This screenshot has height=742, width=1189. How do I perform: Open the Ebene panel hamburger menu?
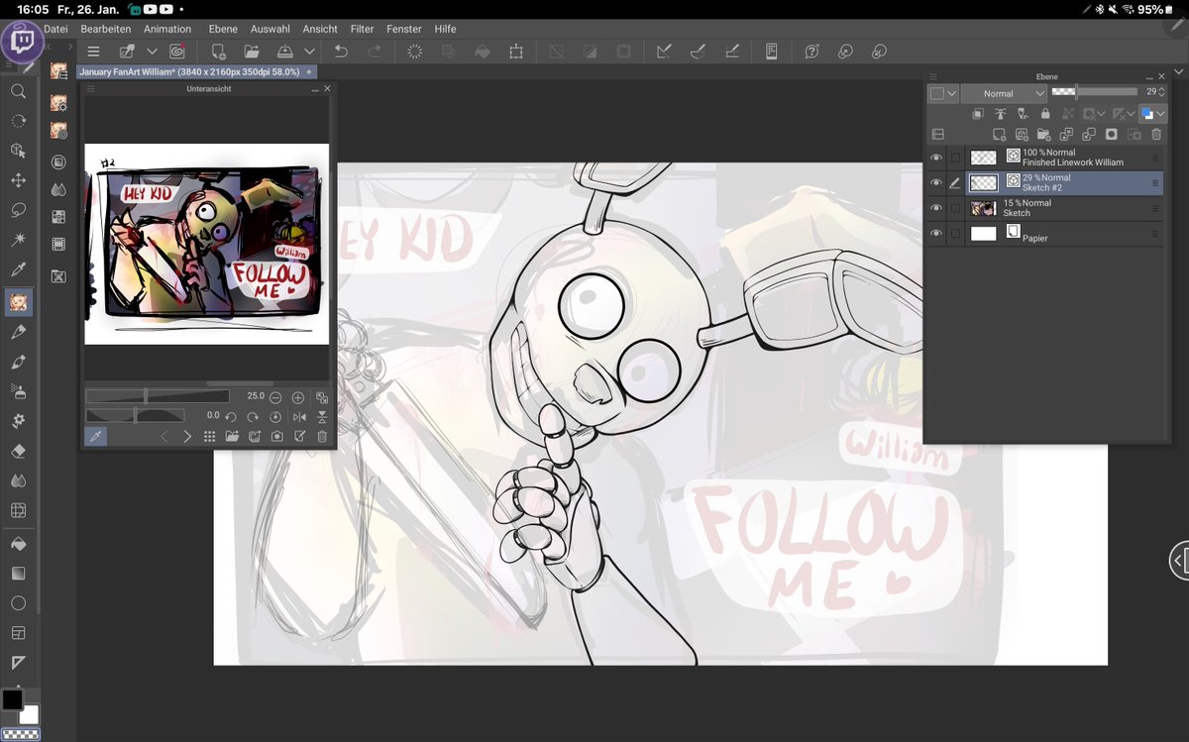pyautogui.click(x=934, y=75)
